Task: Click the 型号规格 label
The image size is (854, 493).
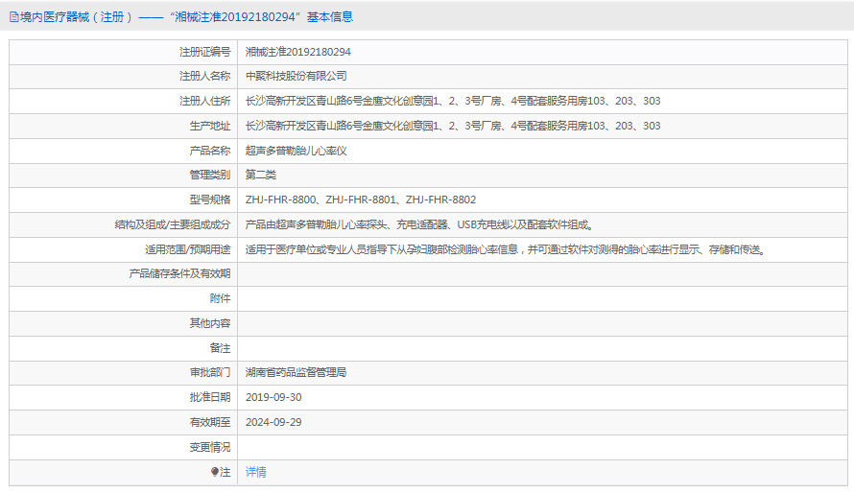Action: coord(210,200)
